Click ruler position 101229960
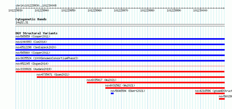 click(95, 10)
